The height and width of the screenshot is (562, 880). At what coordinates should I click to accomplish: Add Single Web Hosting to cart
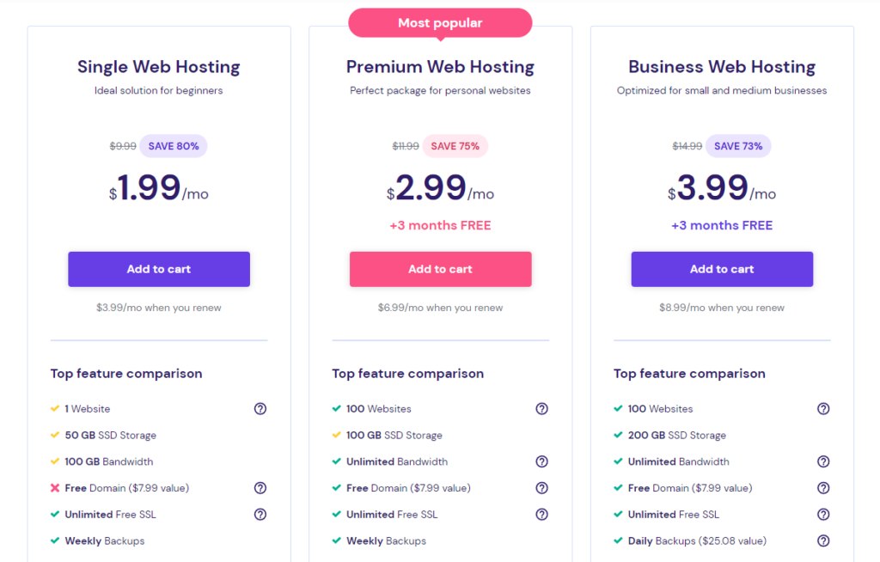click(x=159, y=269)
